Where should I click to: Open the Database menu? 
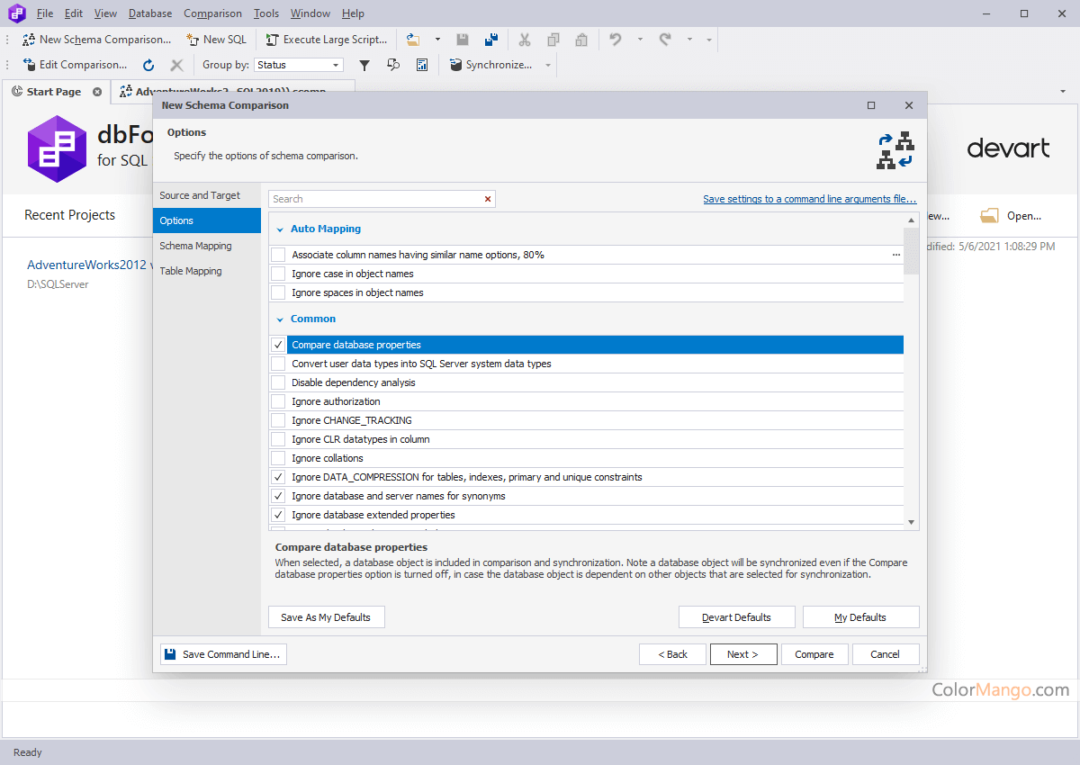149,13
